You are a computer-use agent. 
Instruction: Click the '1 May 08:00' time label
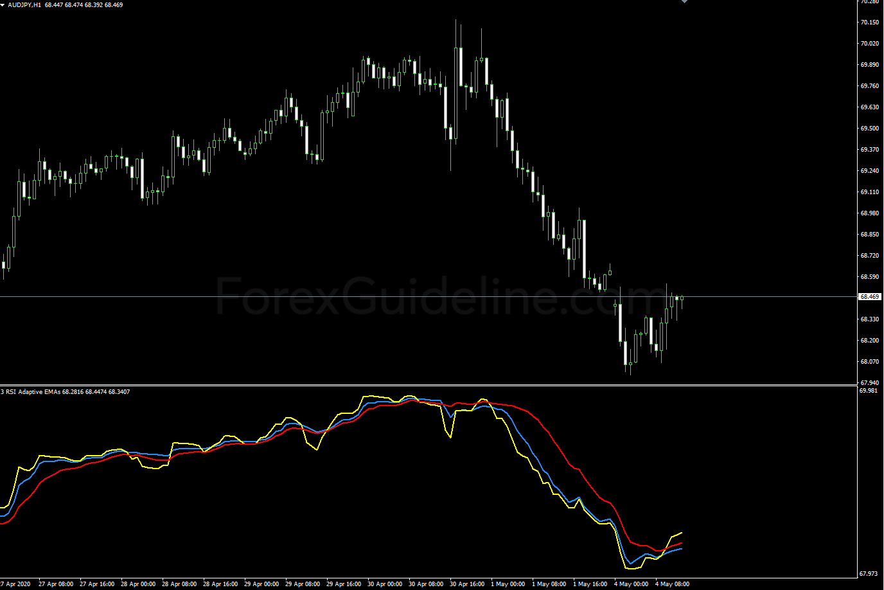pyautogui.click(x=549, y=584)
